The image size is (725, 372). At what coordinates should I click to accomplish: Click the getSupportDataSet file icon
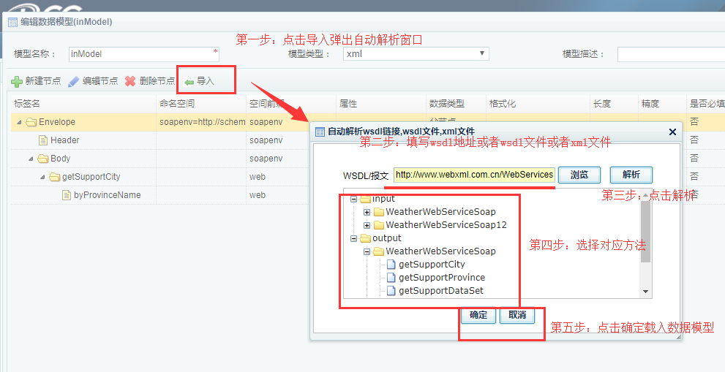[391, 291]
